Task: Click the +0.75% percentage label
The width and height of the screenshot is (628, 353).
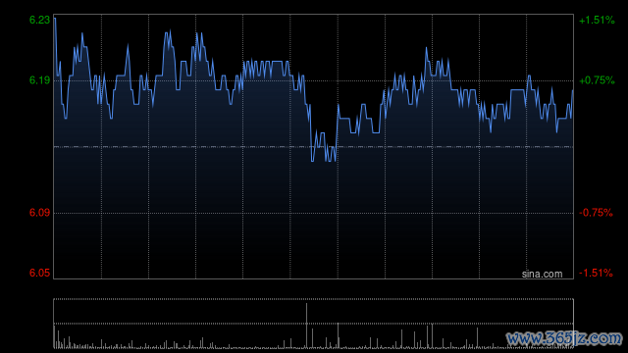Action: click(597, 80)
